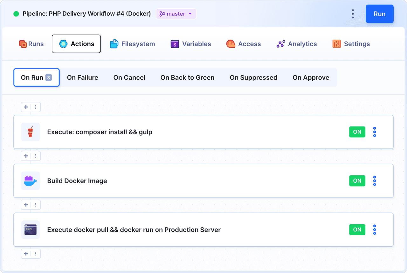The width and height of the screenshot is (407, 273).
Task: Show On Suppressed actions
Action: pyautogui.click(x=253, y=78)
